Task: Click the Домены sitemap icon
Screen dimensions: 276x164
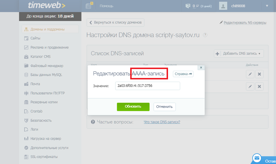Action: [x=26, y=29]
